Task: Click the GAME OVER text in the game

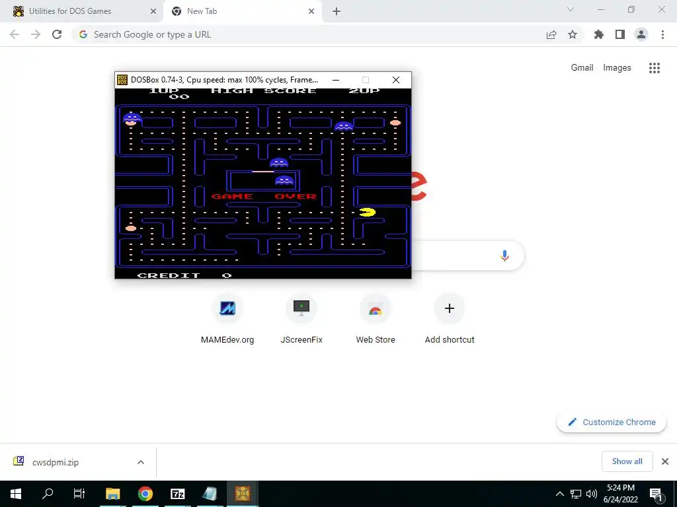Action: click(264, 197)
